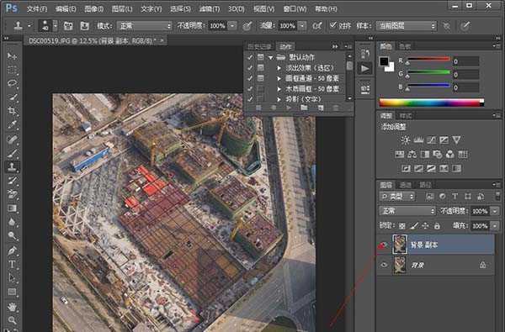The width and height of the screenshot is (505, 332).
Task: Select the Crop tool
Action: pos(13,111)
